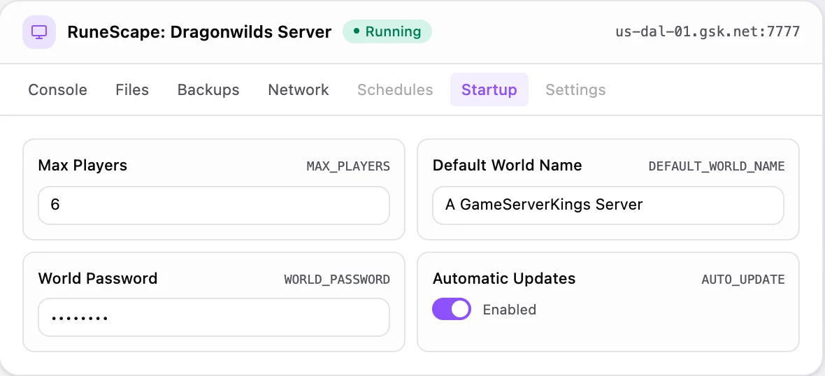Screen dimensions: 825x376
Task: Click the World Password field
Action: 214,317
